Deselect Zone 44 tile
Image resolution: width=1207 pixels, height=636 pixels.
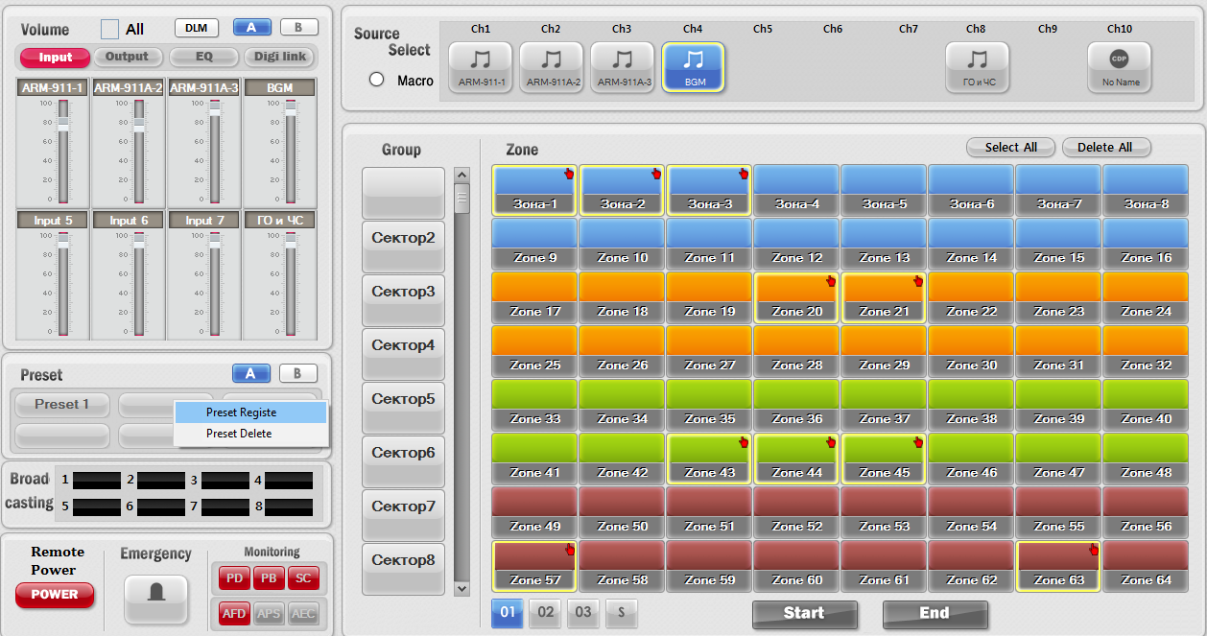796,459
